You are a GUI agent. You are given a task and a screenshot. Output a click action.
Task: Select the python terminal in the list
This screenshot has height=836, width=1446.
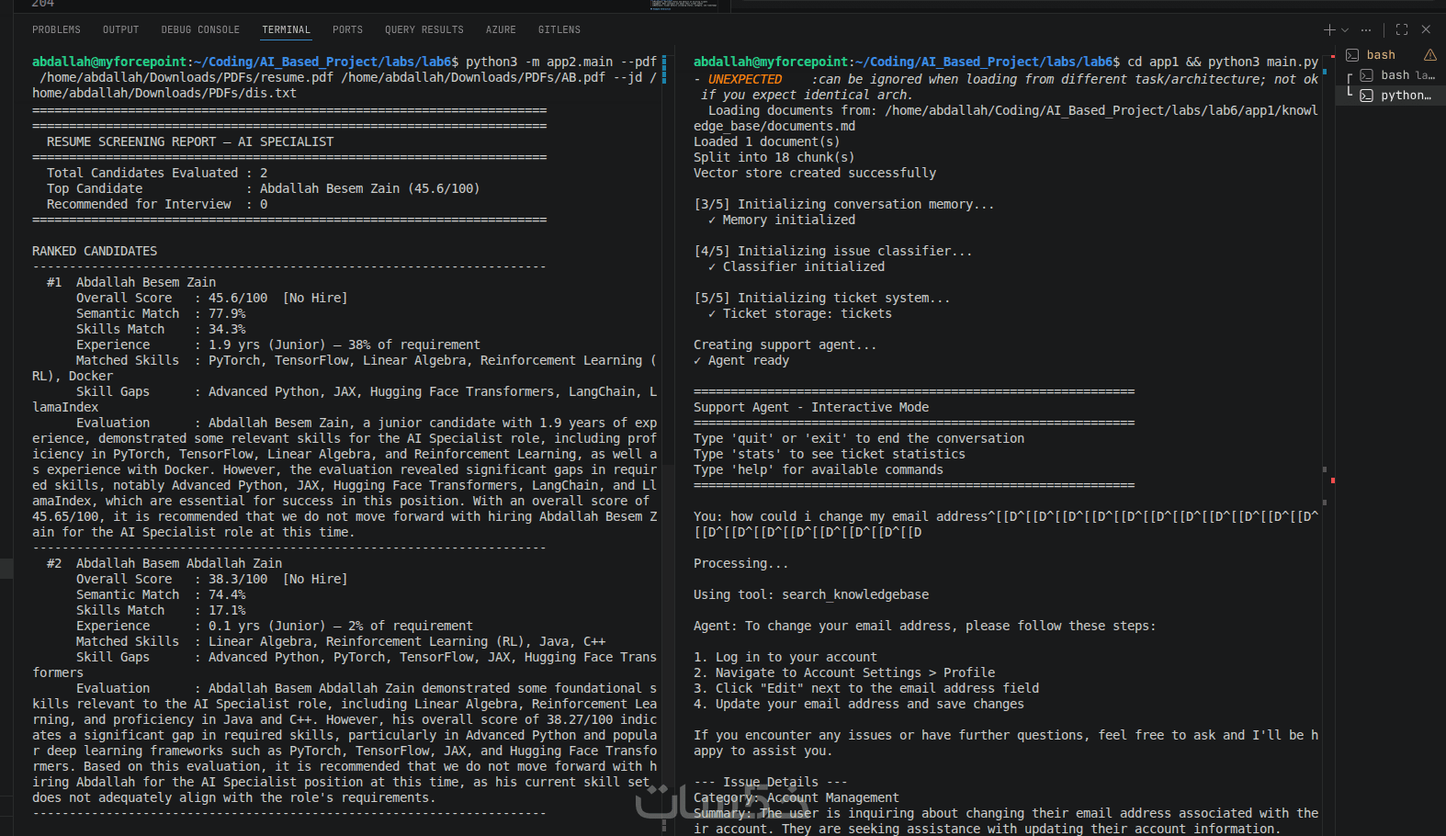coord(1405,96)
